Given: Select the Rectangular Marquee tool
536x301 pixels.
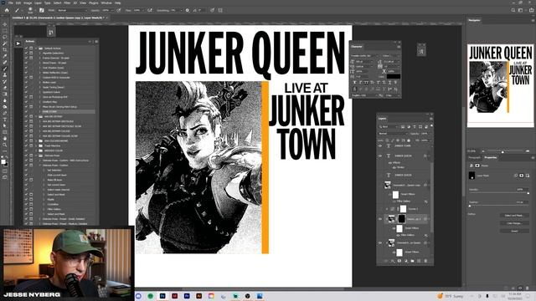Looking at the screenshot, I should click(x=5, y=31).
